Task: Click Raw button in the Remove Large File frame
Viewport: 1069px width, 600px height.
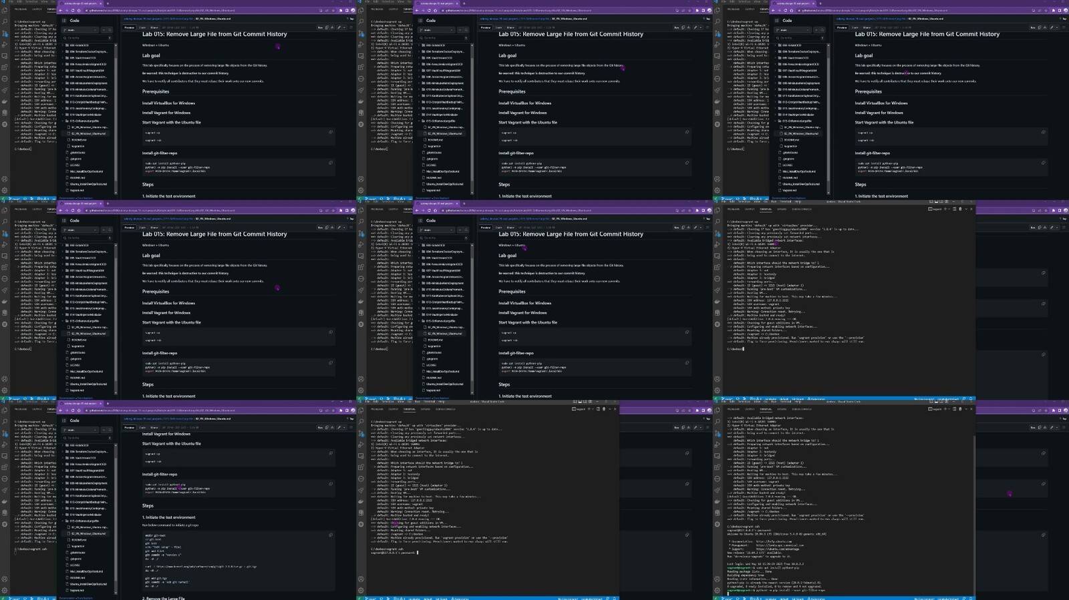Action: [321, 427]
